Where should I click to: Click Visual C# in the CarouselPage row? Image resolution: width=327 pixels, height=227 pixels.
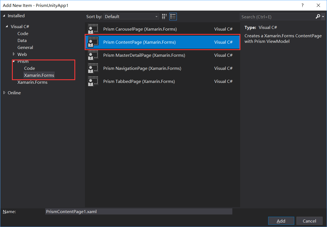(223, 29)
